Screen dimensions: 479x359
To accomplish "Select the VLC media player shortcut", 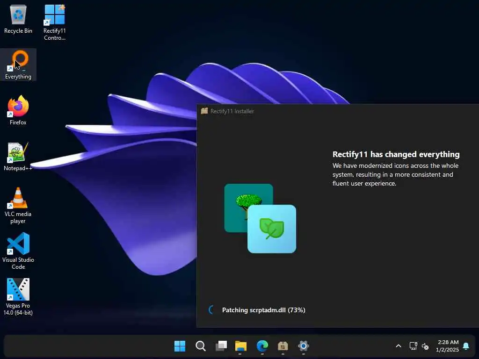I will click(x=18, y=206).
